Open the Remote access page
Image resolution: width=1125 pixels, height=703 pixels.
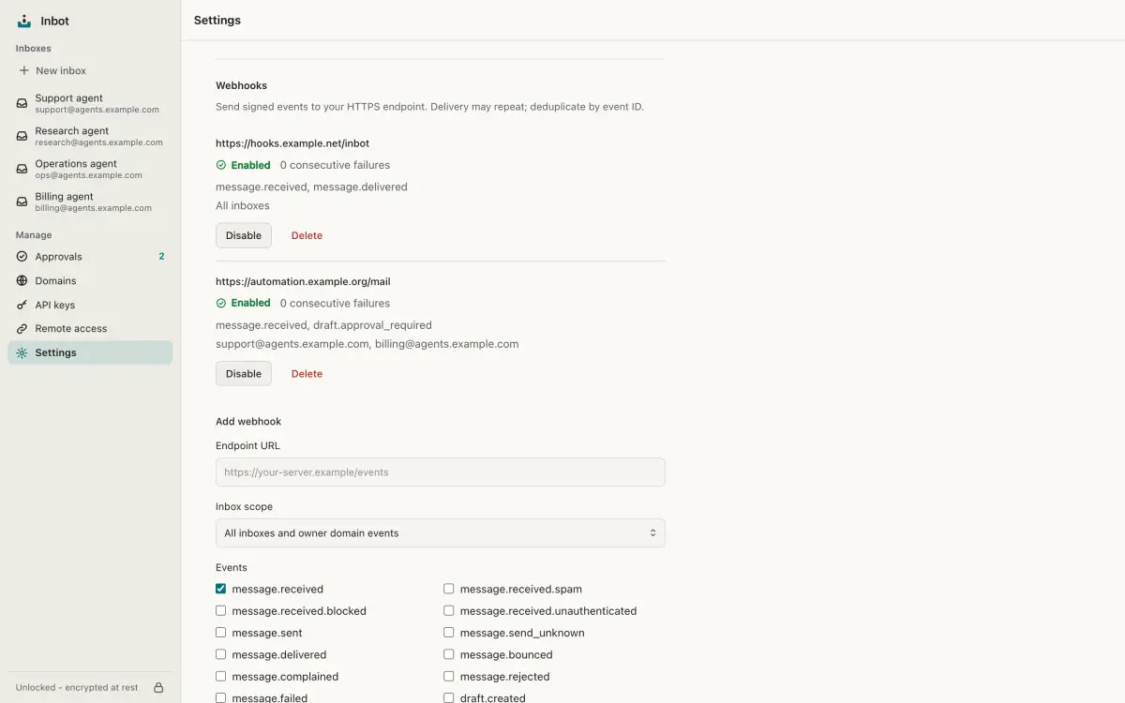[90, 329]
